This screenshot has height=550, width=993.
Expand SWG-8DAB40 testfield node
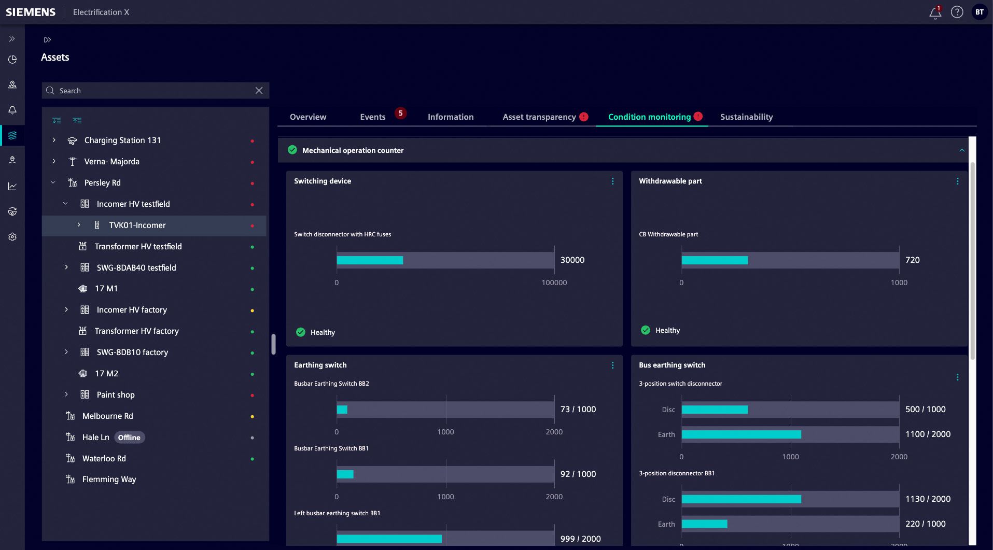(x=66, y=267)
